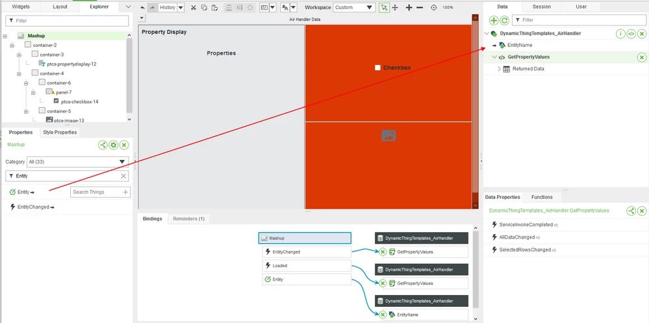Viewport: 649px width, 323px height.
Task: Open the Category All (33) dropdown
Action: [78, 161]
